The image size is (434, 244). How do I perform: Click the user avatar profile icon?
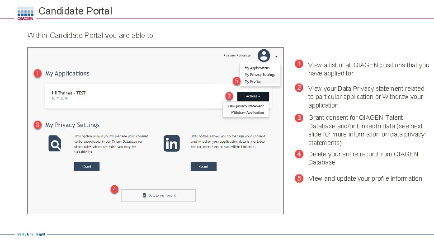tap(264, 56)
